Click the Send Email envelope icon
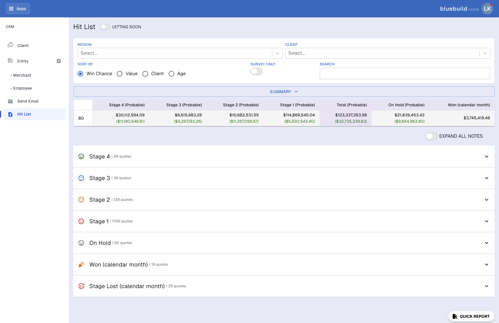This screenshot has width=499, height=323. [10, 101]
